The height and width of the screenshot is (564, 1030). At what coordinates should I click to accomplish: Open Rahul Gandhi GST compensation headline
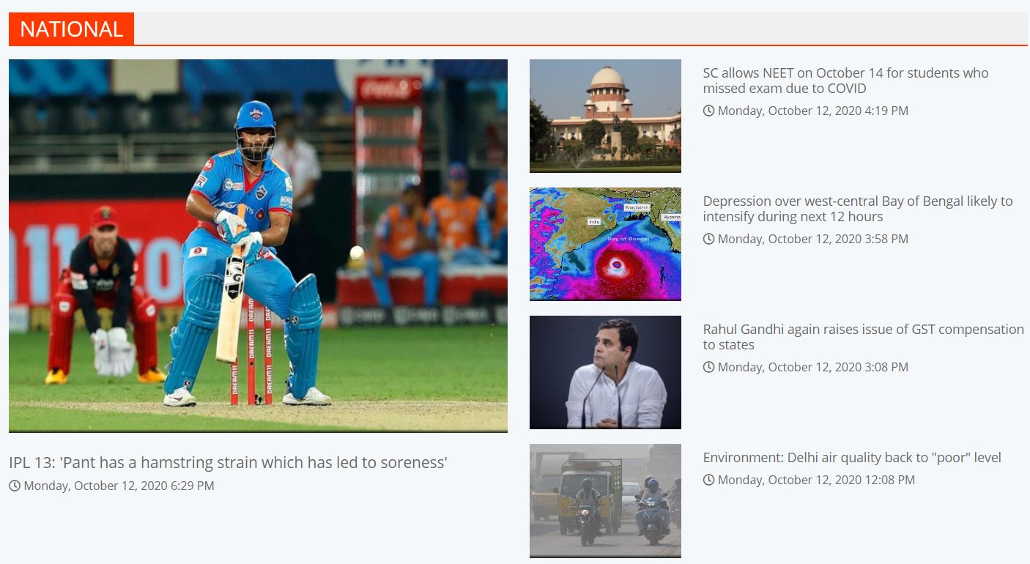tap(864, 337)
